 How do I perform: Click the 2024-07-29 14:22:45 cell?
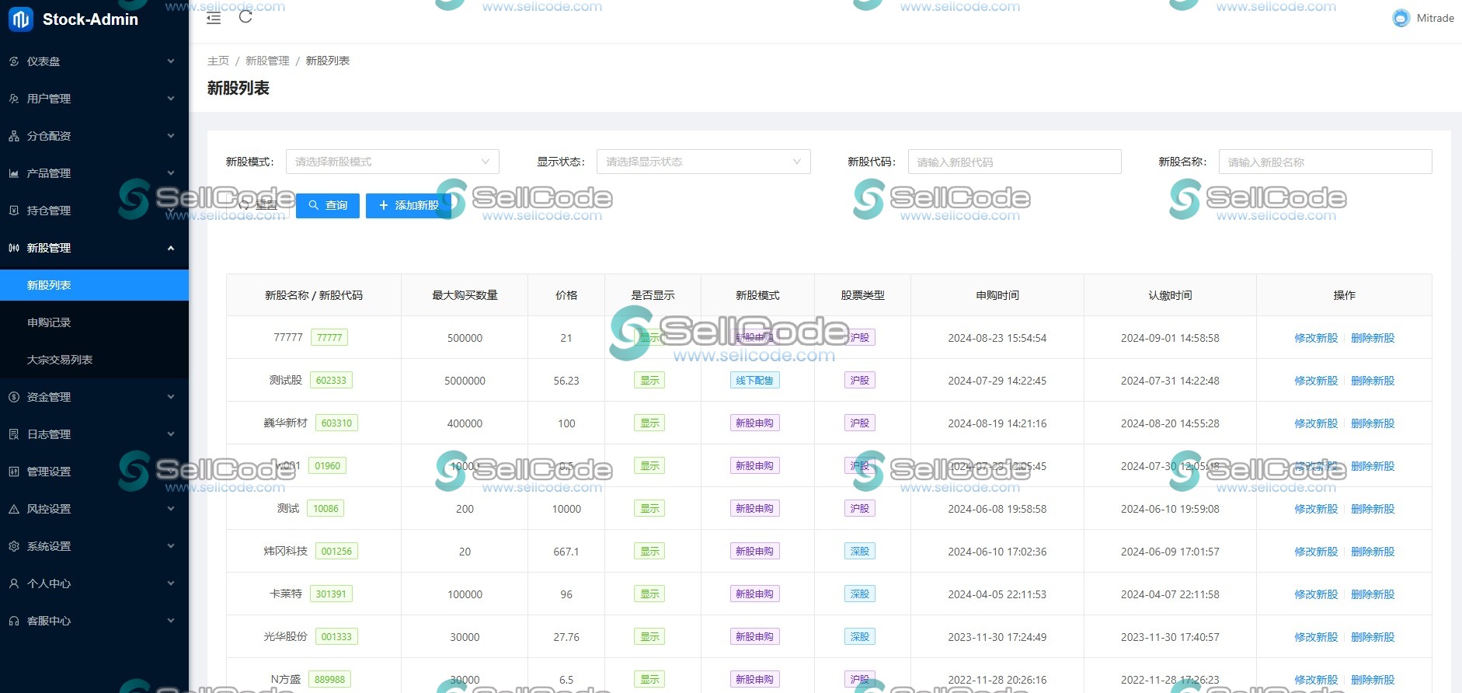[997, 381]
